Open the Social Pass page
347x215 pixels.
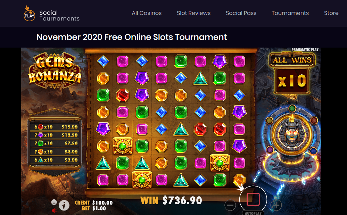tap(241, 13)
